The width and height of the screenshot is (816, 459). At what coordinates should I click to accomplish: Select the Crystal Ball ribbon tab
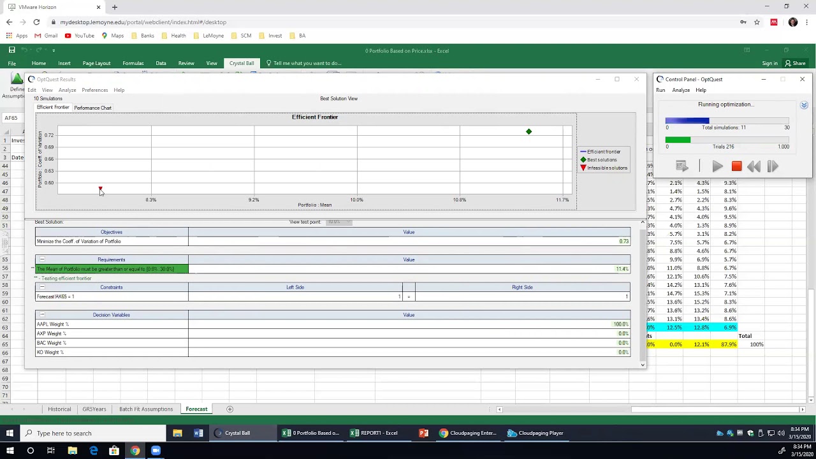242,63
